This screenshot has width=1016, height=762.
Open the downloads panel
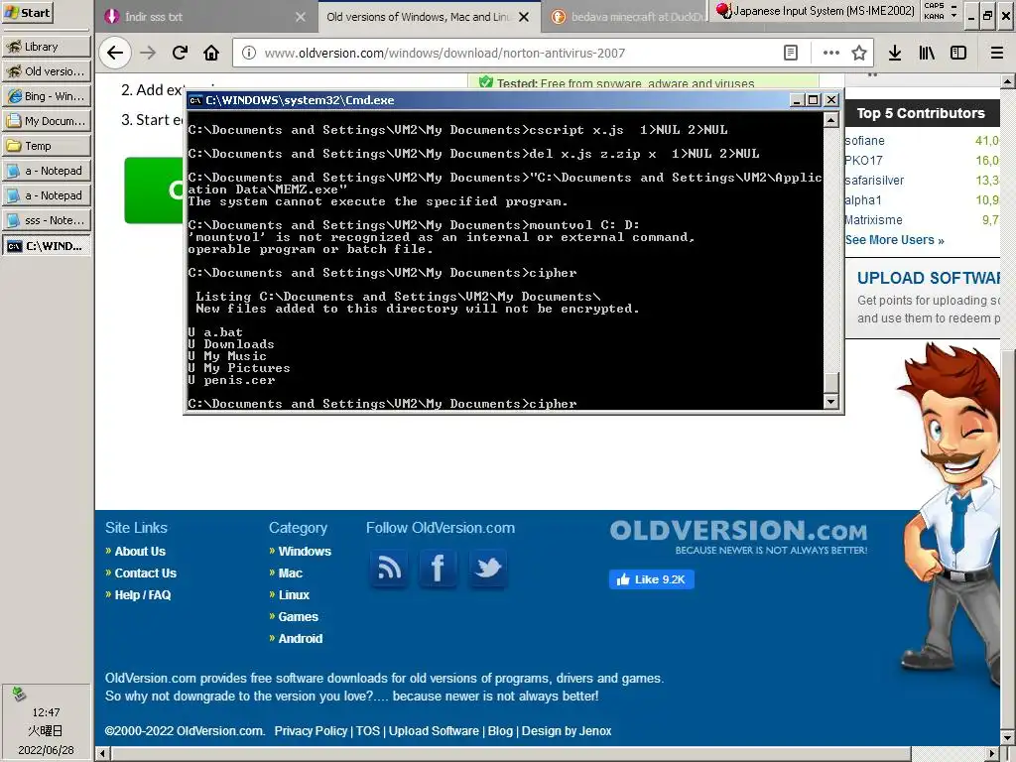895,54
